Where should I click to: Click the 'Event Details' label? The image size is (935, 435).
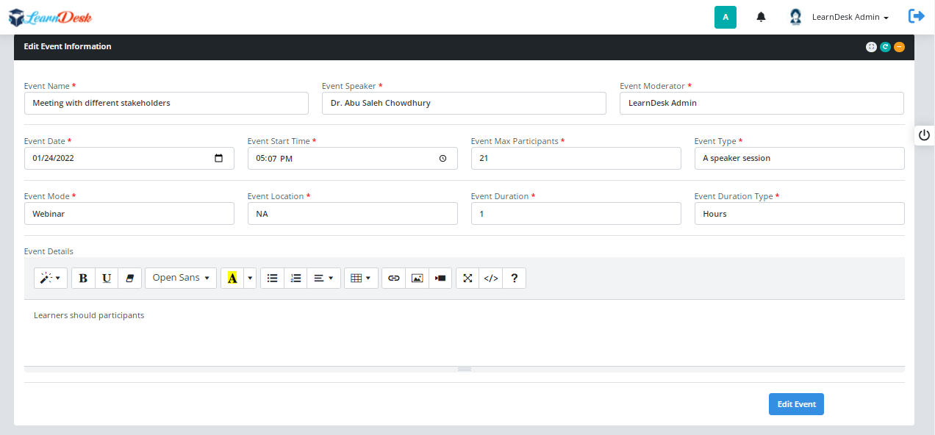(49, 251)
